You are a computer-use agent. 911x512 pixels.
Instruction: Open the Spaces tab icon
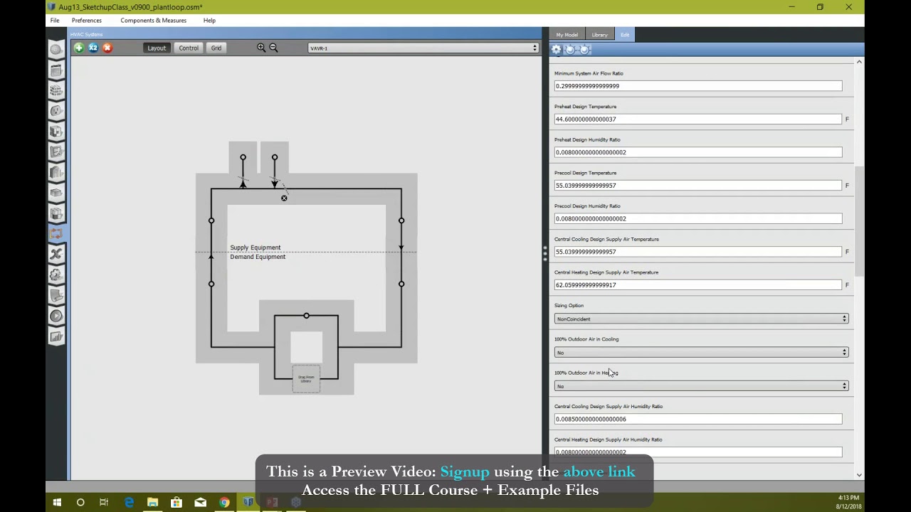coord(56,193)
